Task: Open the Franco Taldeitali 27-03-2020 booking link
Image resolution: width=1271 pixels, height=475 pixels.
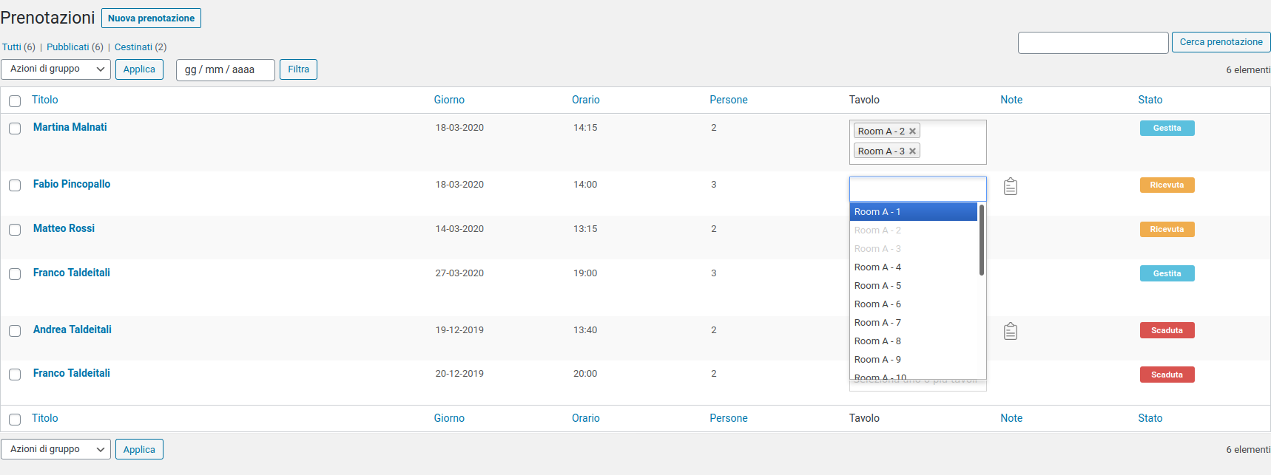Action: tap(72, 273)
